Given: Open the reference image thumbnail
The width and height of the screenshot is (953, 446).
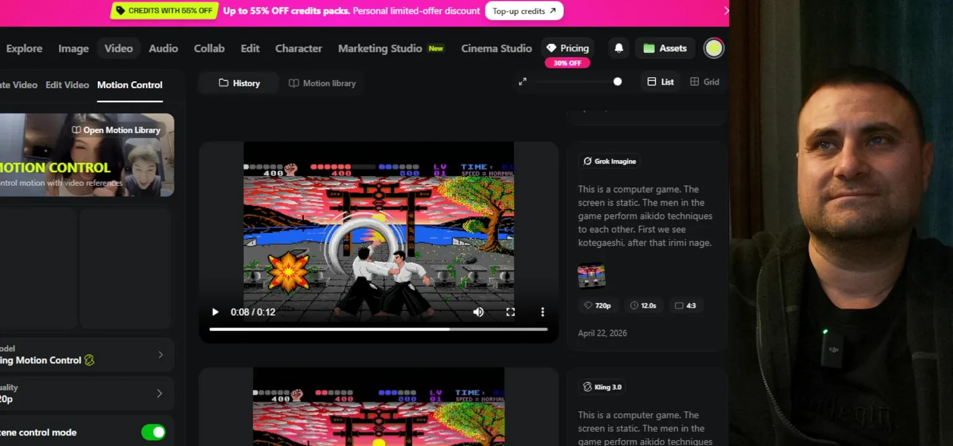Looking at the screenshot, I should coord(591,276).
